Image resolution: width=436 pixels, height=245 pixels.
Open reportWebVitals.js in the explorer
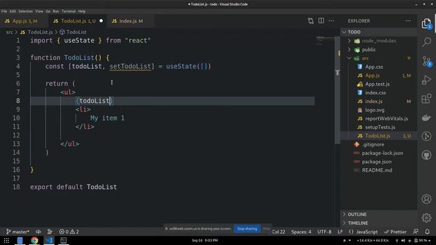[379, 118]
